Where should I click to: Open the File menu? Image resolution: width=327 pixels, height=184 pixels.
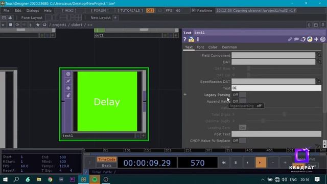tap(6, 10)
